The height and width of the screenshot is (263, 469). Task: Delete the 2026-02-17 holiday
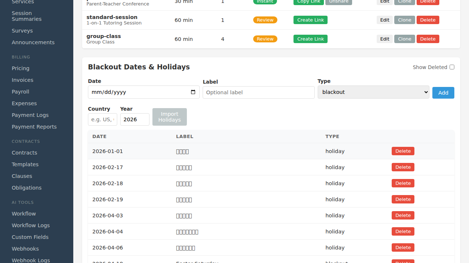coord(403,167)
